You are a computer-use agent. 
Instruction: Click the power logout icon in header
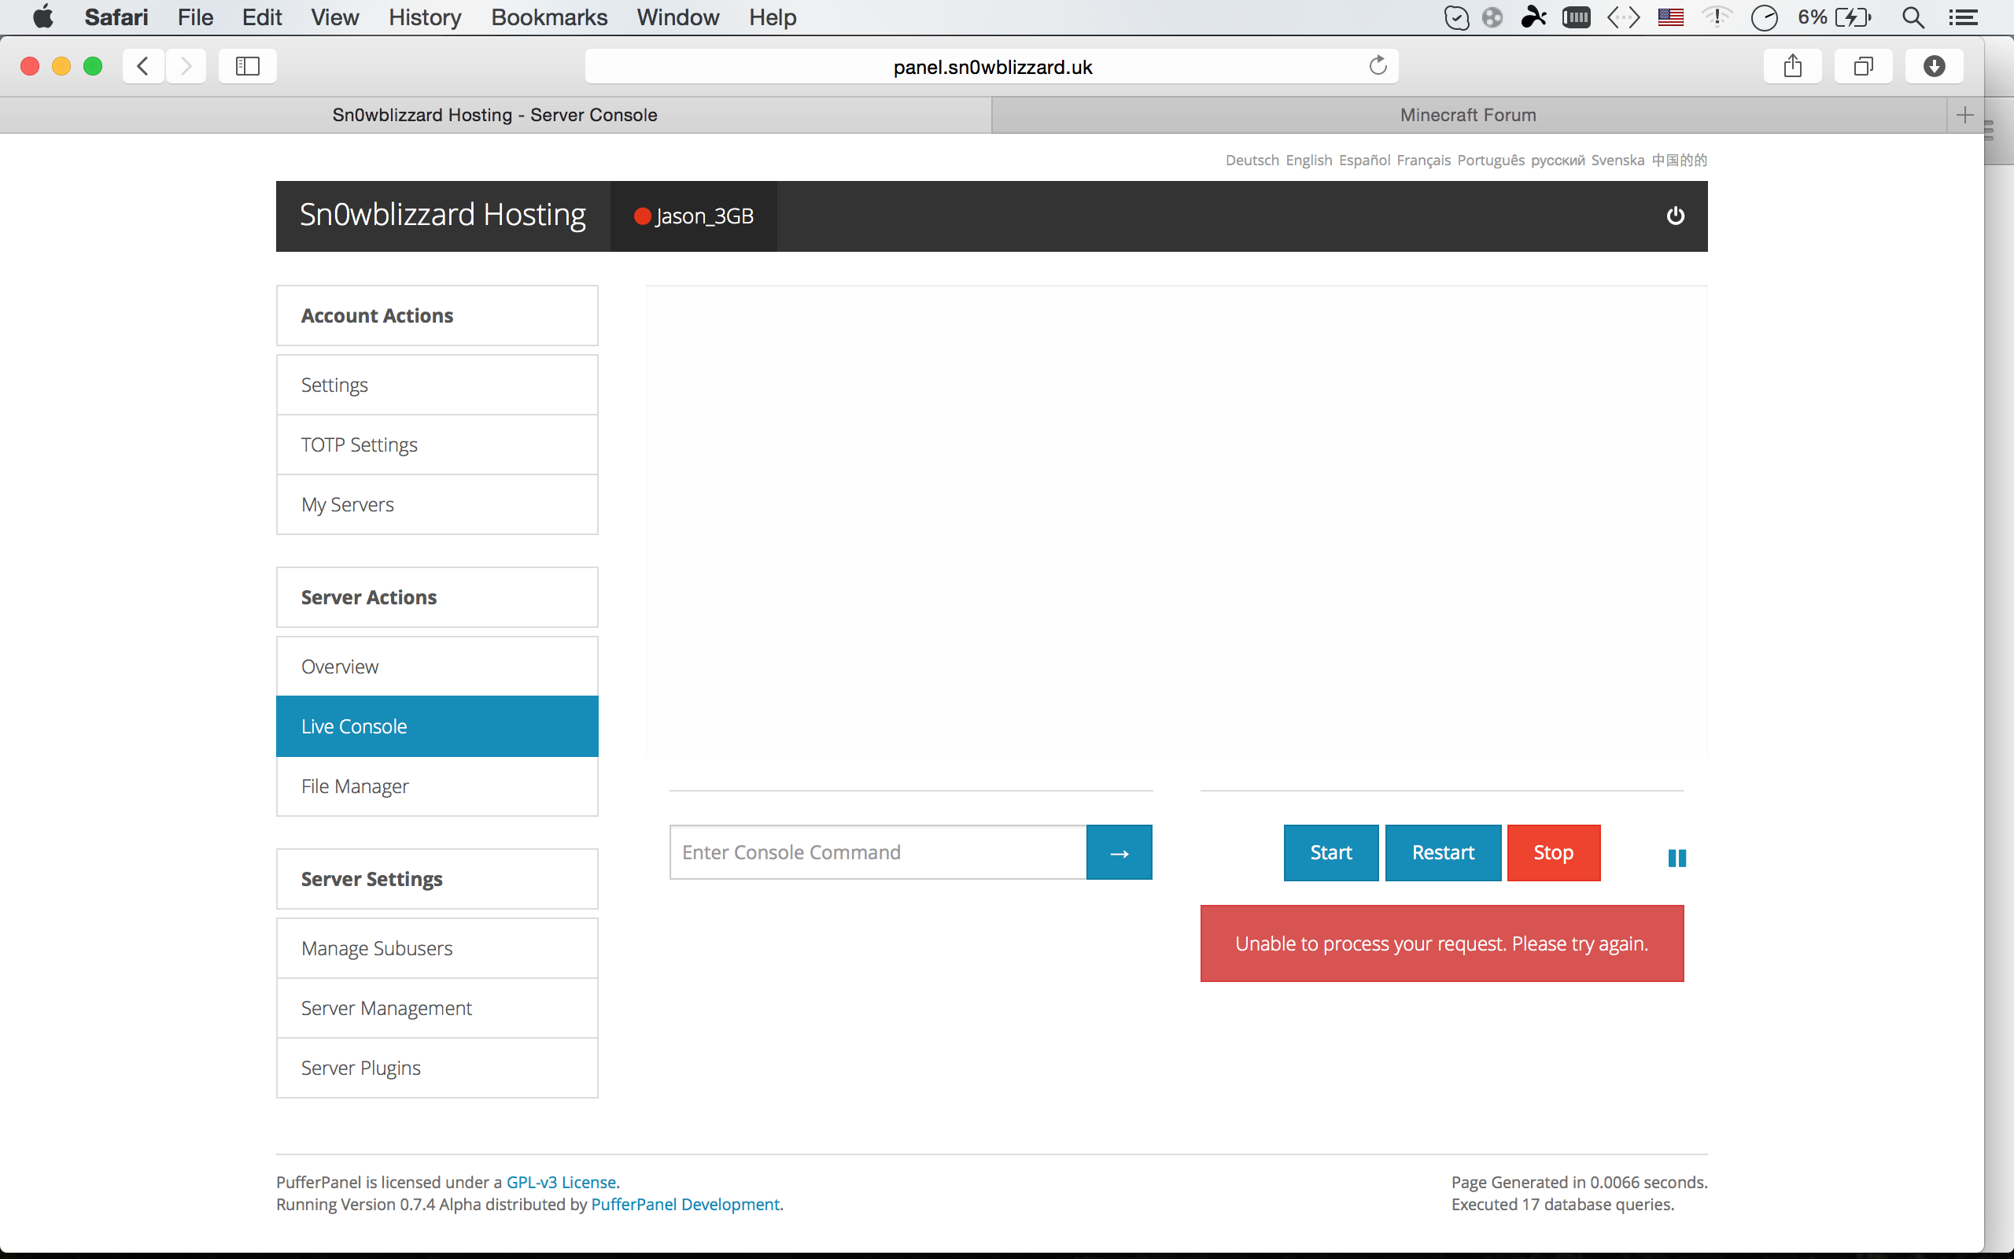(1674, 216)
